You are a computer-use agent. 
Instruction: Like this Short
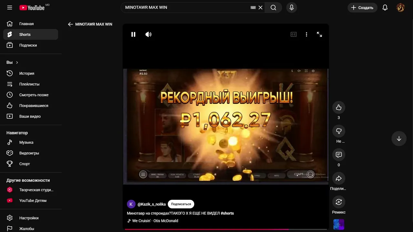338,107
